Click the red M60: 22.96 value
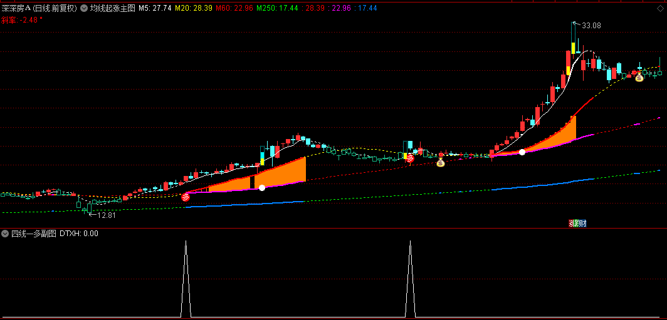667x320 pixels. pos(234,8)
